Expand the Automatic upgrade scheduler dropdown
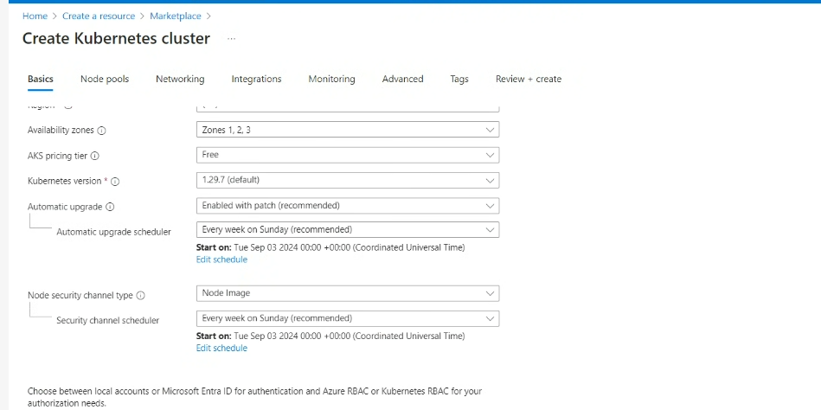Viewport: 821px width, 410px height. pos(348,230)
